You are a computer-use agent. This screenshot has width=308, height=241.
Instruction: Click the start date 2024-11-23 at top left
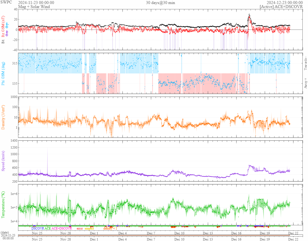tap(36, 3)
